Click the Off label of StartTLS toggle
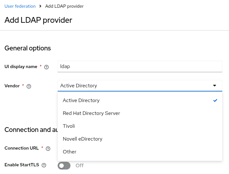 79,165
